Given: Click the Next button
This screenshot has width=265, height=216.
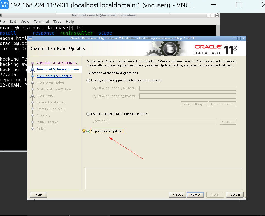Looking at the screenshot, I should coord(195,195).
